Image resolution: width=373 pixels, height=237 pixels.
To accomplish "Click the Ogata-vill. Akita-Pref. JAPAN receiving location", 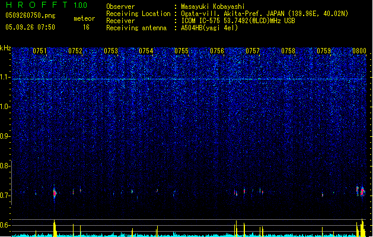I will [264, 14].
